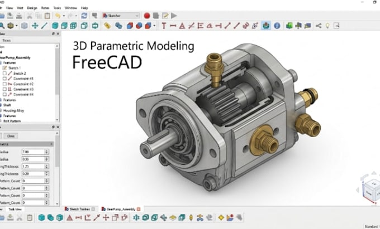Image resolution: width=380 pixels, height=229 pixels.
Task: Select the Housing Alloy tree item
Action: click(13, 111)
